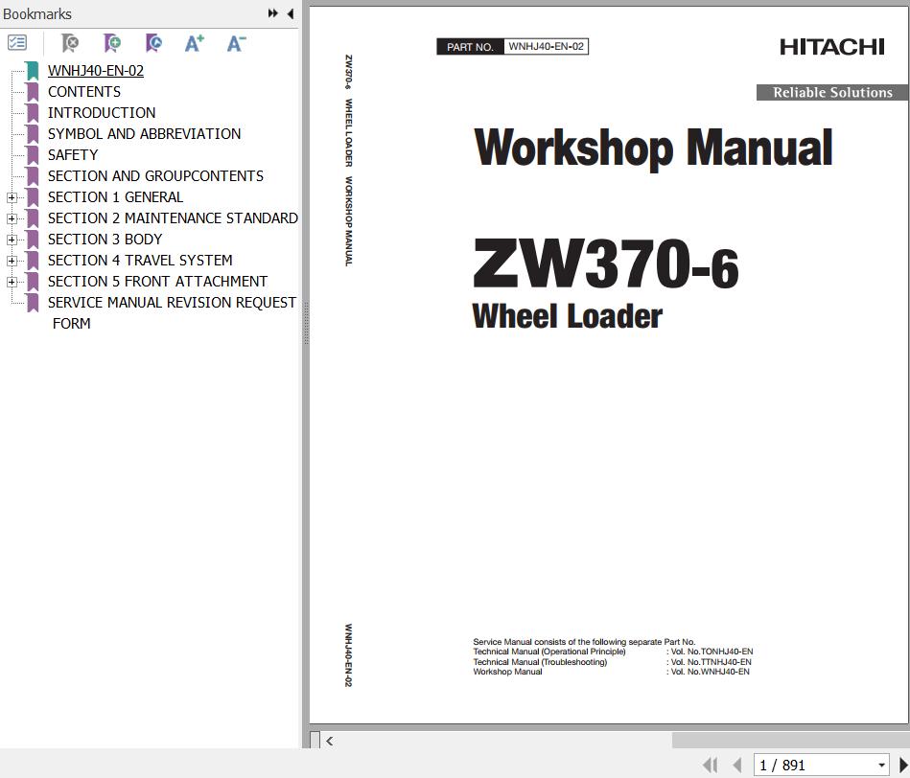Click the add new bookmark icon

click(112, 43)
